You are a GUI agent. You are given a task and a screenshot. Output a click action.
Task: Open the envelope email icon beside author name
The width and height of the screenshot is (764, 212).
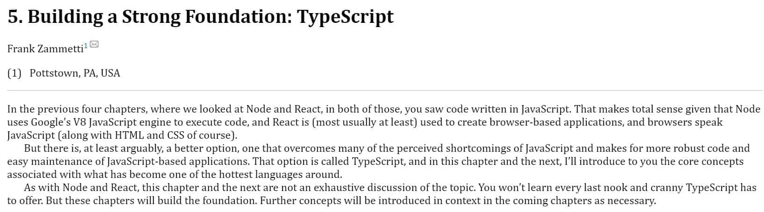tap(94, 45)
